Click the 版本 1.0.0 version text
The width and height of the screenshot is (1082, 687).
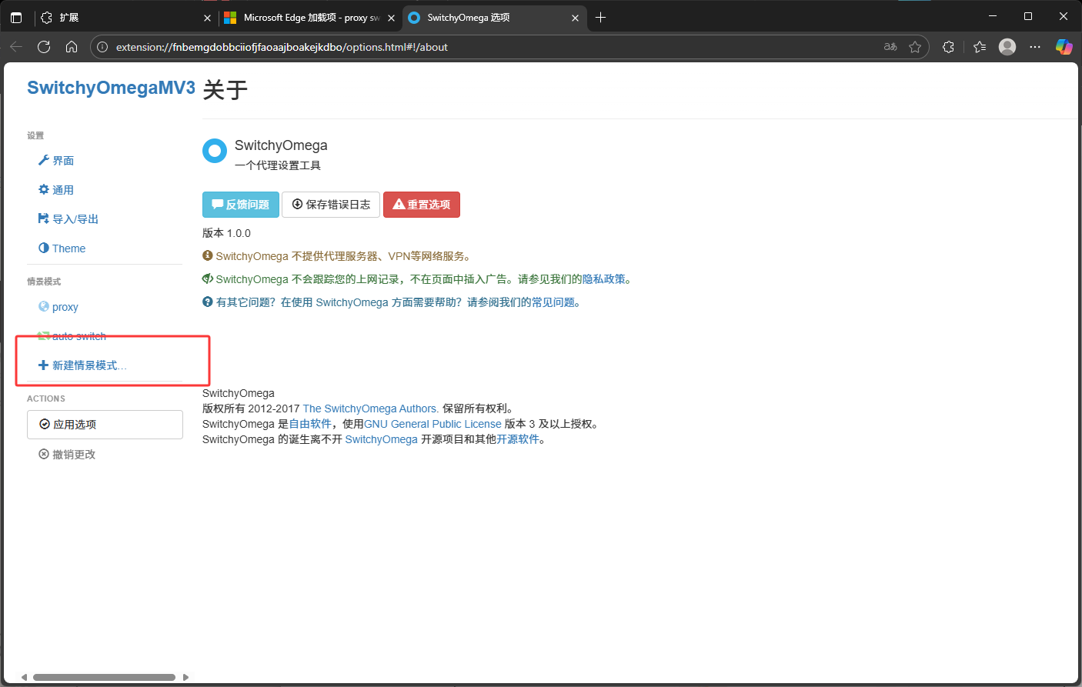click(x=226, y=233)
